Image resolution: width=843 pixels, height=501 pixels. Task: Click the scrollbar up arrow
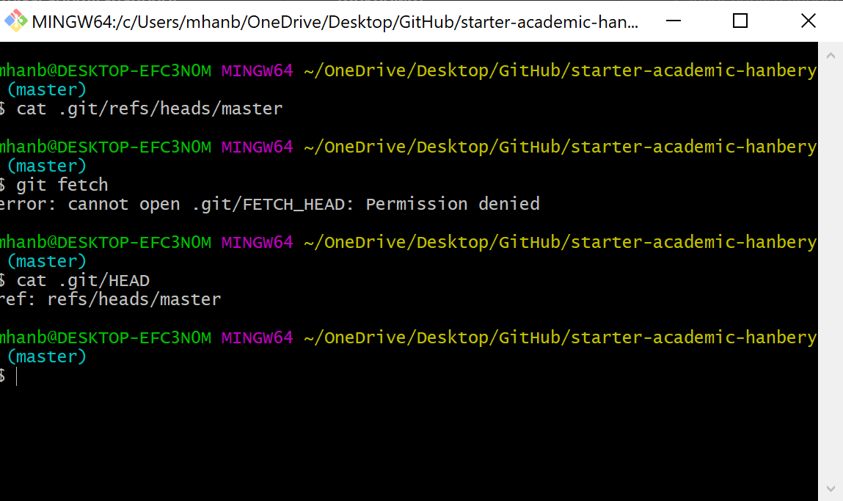click(x=831, y=54)
